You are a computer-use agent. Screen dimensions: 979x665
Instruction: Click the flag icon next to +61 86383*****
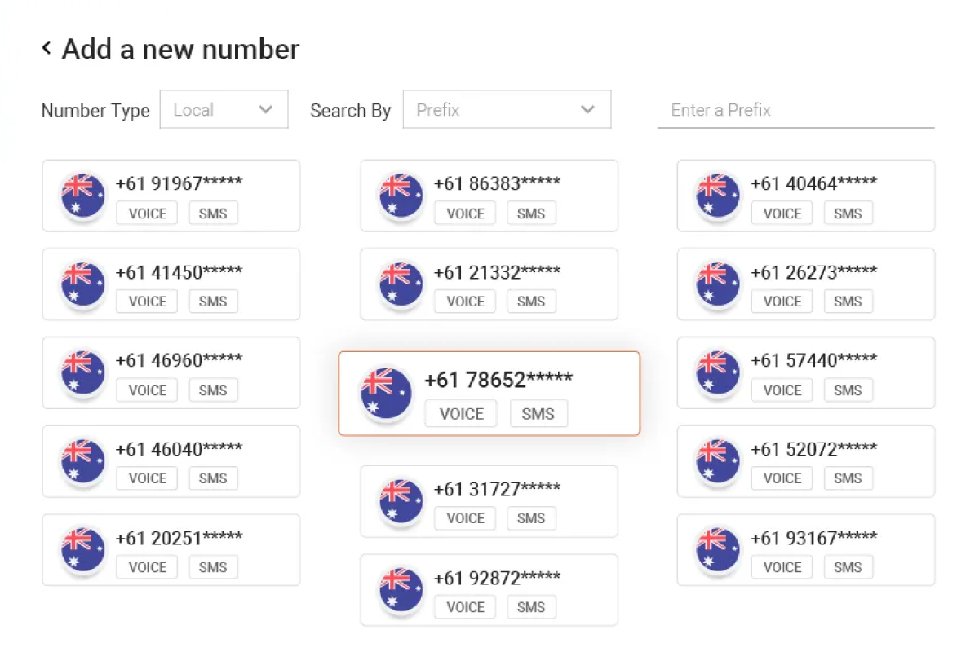401,196
